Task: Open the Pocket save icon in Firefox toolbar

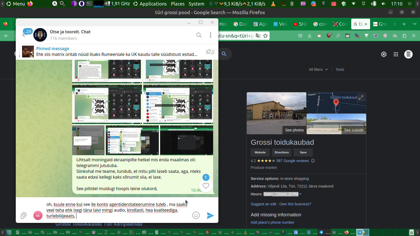Action: tap(300, 36)
